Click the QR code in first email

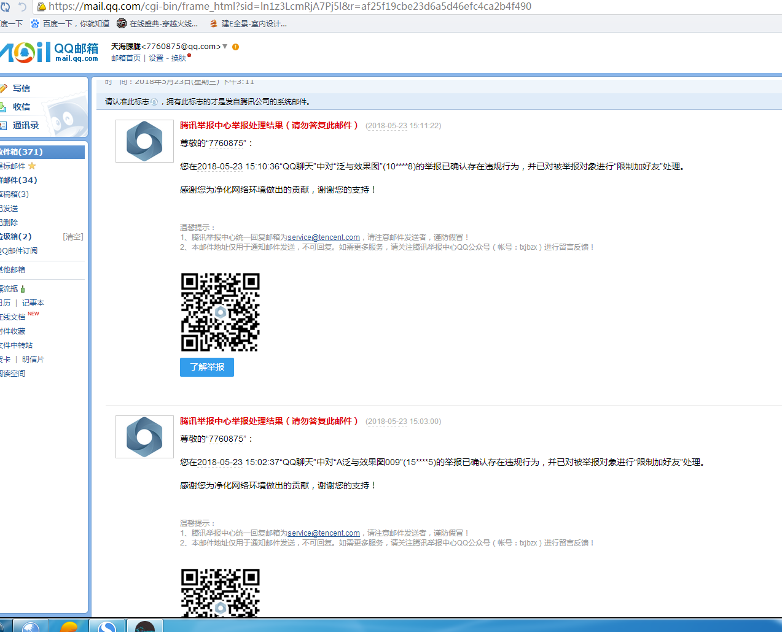(221, 312)
